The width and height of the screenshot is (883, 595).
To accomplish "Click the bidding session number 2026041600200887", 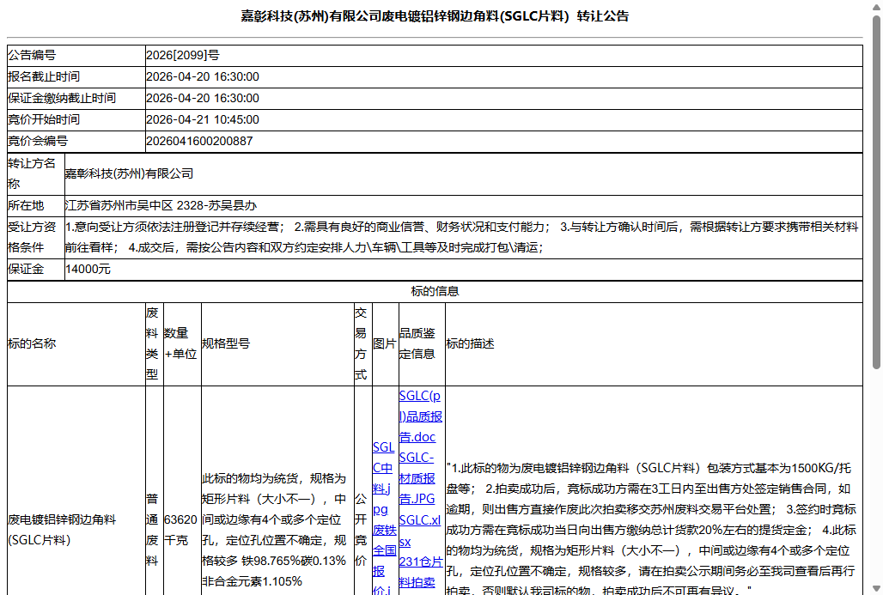I will click(x=199, y=142).
